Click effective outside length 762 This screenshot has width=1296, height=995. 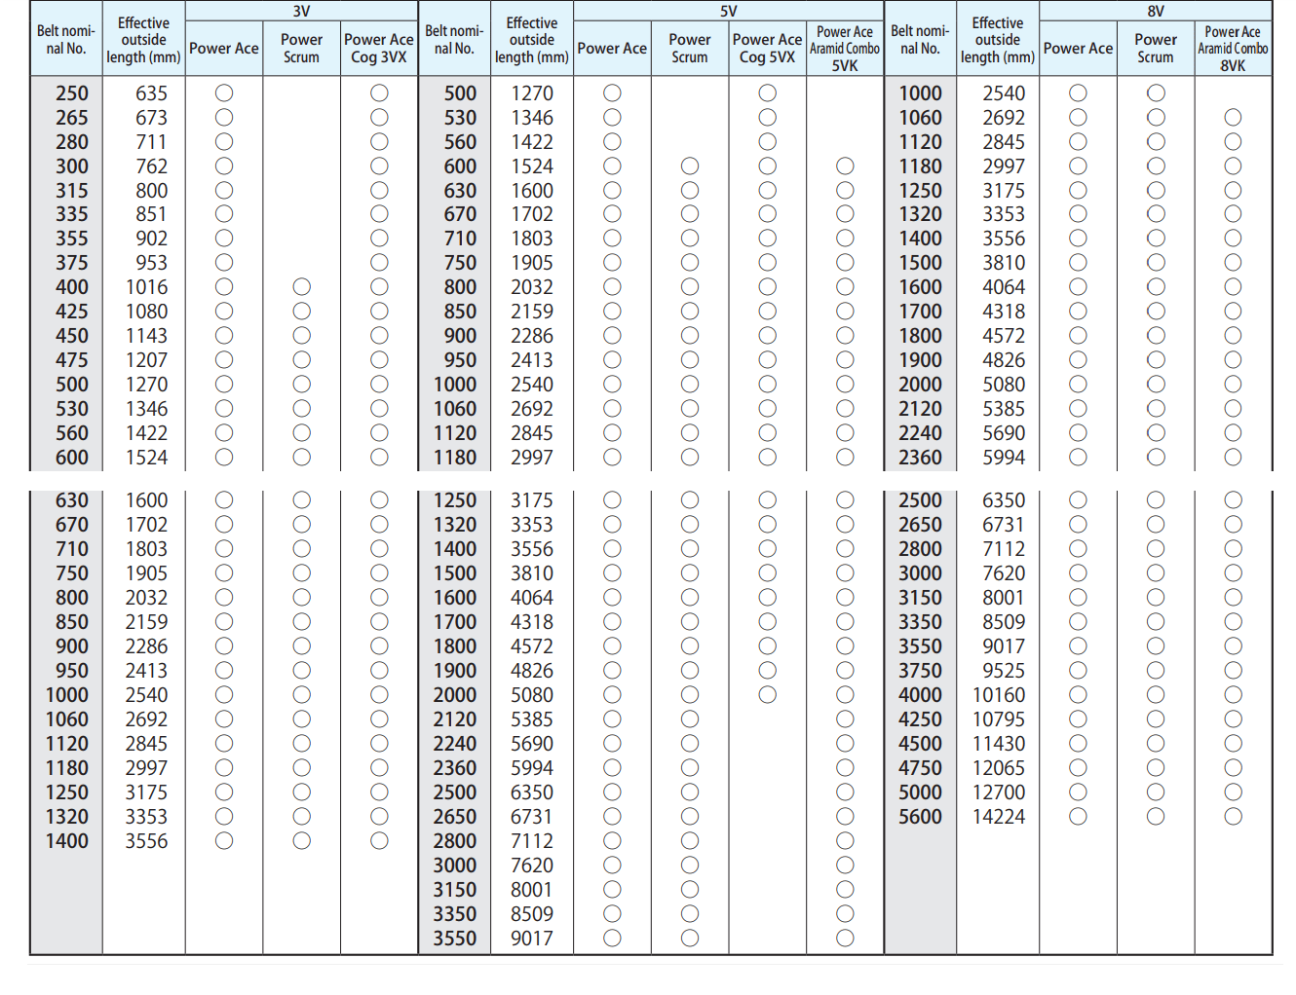151,166
